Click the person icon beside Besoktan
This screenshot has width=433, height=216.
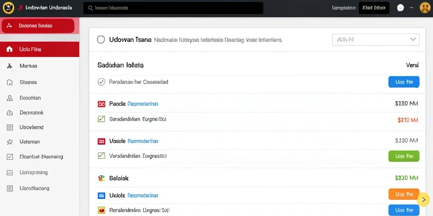point(10,98)
